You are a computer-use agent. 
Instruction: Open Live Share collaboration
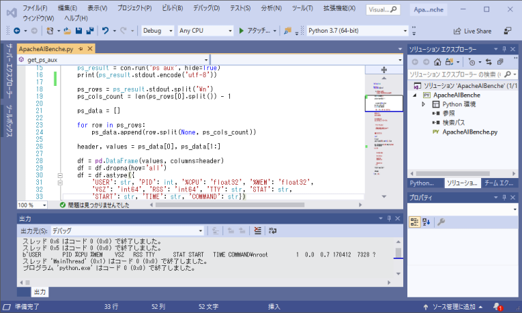tap(472, 31)
